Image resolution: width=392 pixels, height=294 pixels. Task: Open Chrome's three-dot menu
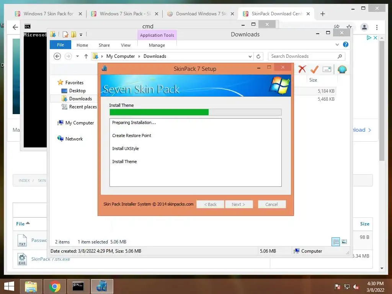[377, 27]
